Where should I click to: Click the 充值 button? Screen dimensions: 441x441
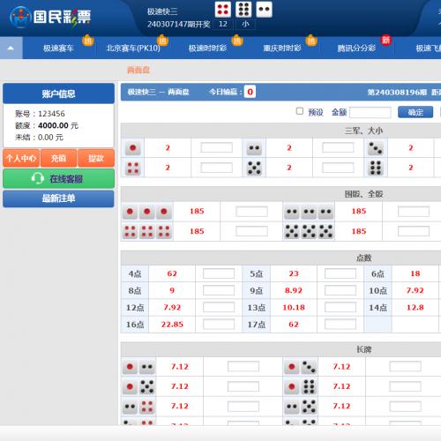(x=58, y=158)
